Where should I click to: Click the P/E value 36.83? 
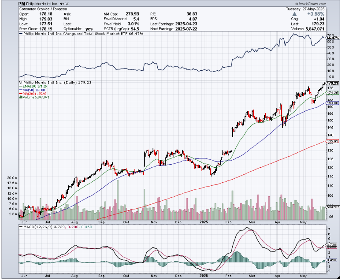192,14
